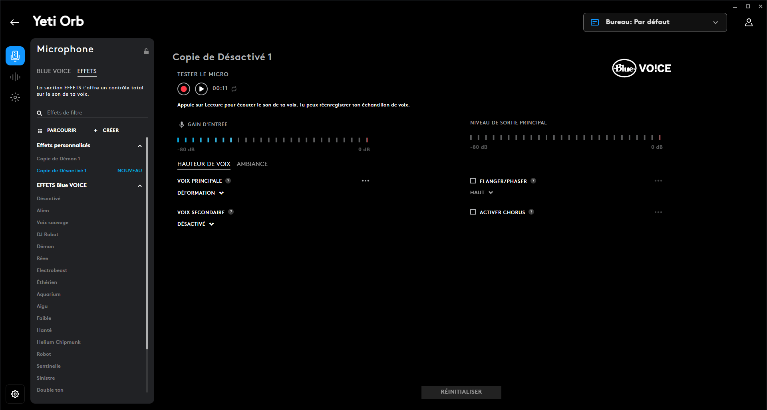Open the Déformation dropdown

[x=201, y=193]
